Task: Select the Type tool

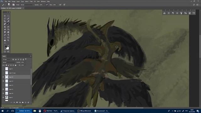Action: coord(8,35)
